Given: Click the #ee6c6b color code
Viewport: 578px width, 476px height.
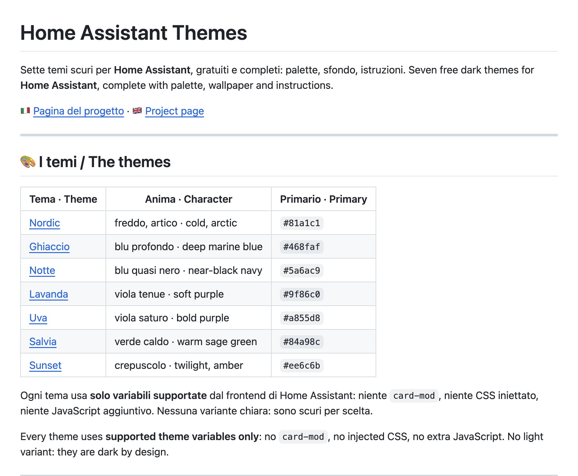Looking at the screenshot, I should pos(302,366).
